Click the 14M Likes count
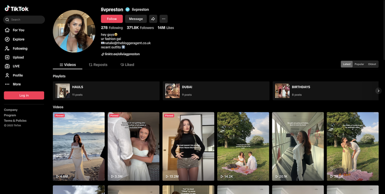385x194 pixels. tap(166, 28)
